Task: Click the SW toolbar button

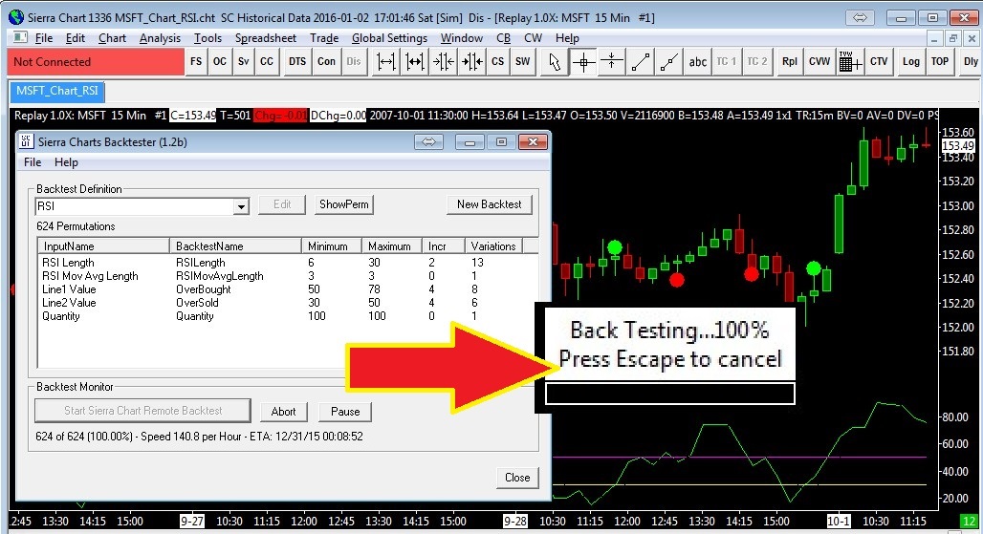Action: [523, 61]
